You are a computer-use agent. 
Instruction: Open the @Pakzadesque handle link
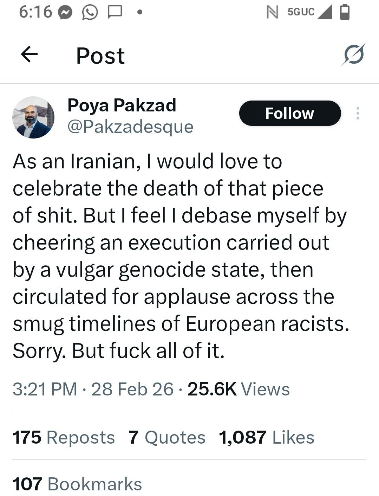[130, 127]
